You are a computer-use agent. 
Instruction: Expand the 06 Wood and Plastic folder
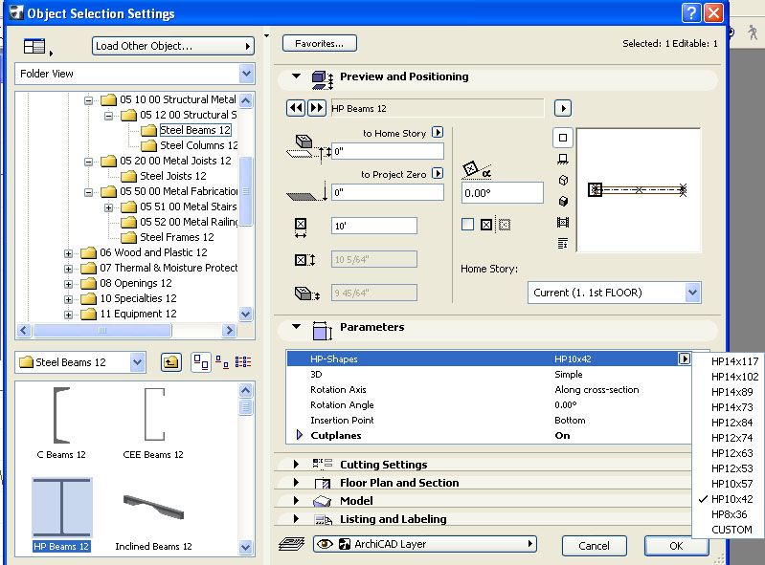pos(69,253)
